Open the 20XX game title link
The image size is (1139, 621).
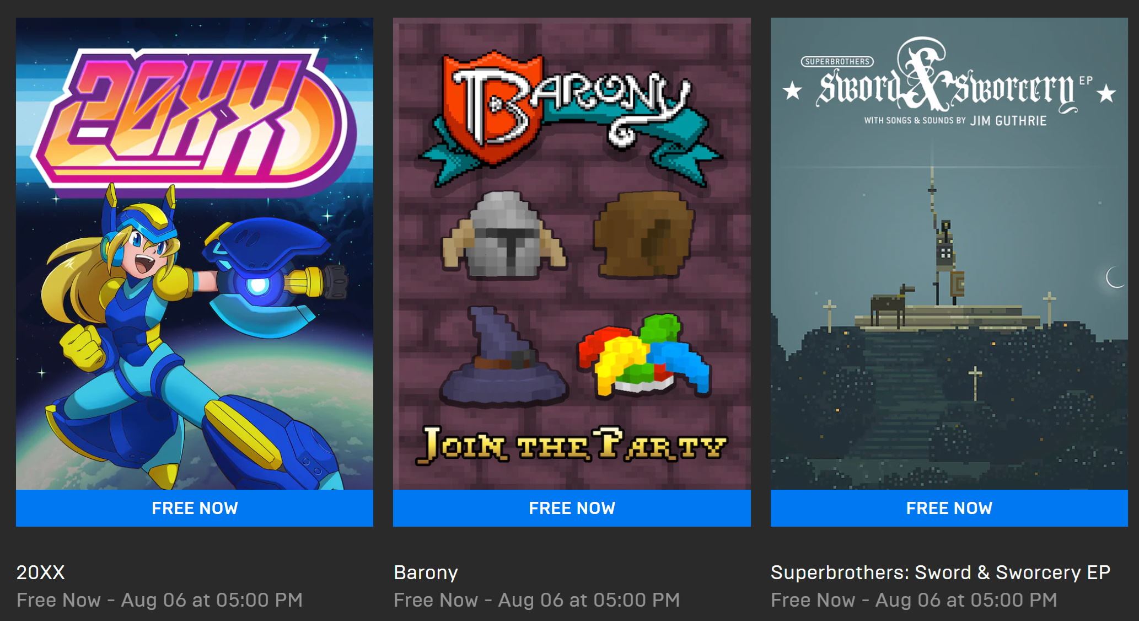(x=41, y=572)
